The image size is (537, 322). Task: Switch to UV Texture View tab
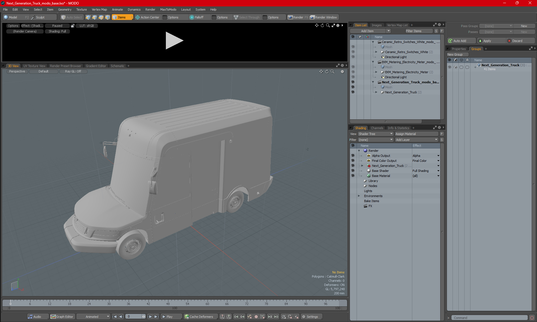(34, 66)
